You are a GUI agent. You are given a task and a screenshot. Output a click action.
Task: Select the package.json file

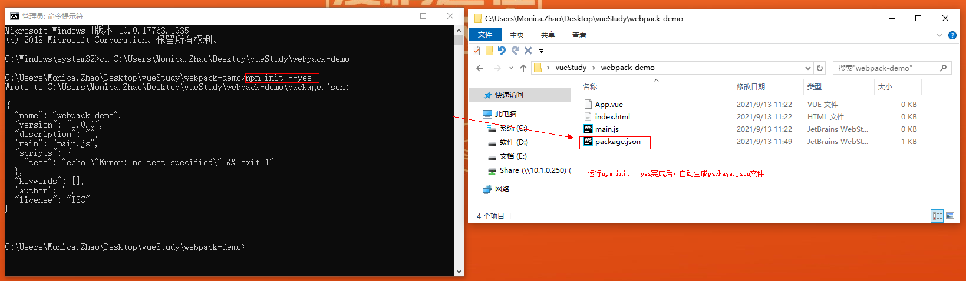pyautogui.click(x=618, y=142)
